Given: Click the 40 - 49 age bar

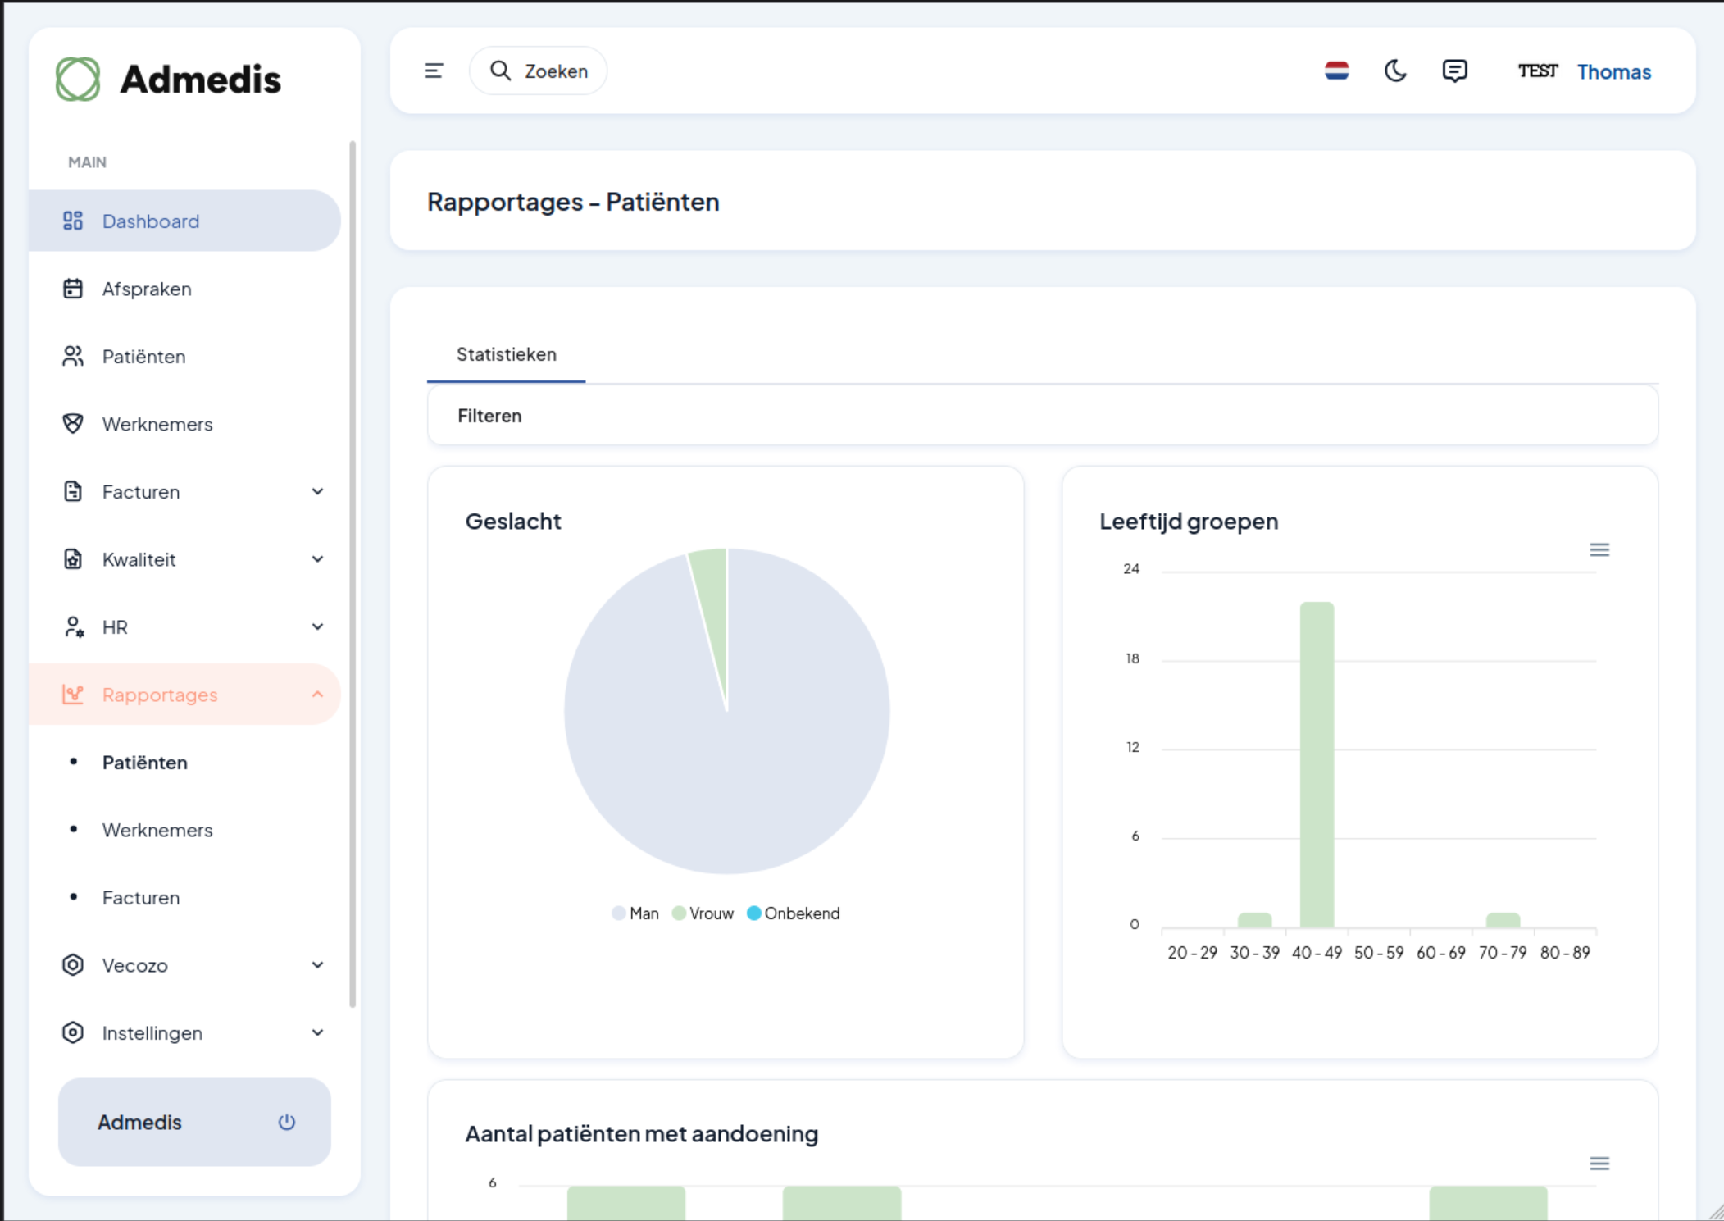Looking at the screenshot, I should pyautogui.click(x=1317, y=765).
